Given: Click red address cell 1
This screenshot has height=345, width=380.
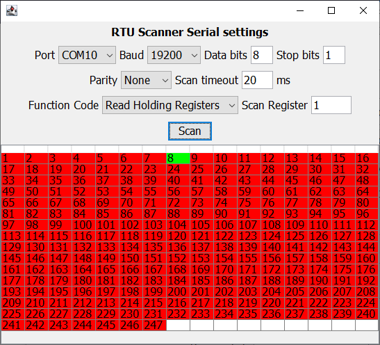Looking at the screenshot, I should click(13, 158).
